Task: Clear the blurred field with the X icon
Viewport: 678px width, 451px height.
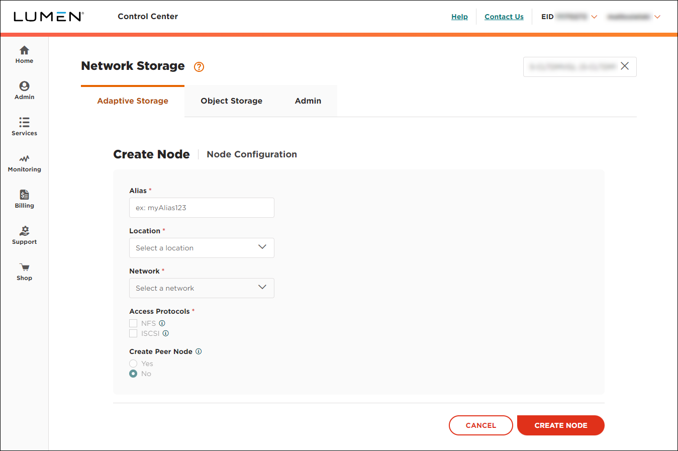Action: [x=625, y=66]
